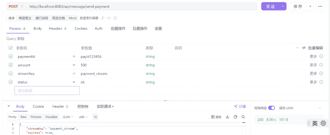Share the response via 分享
This screenshot has width=330, height=135.
[240, 106]
